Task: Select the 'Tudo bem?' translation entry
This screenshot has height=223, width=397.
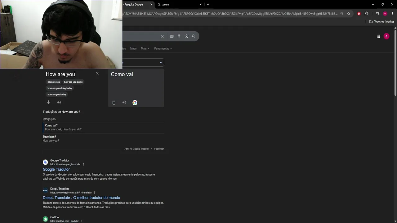Action: [x=104, y=138]
